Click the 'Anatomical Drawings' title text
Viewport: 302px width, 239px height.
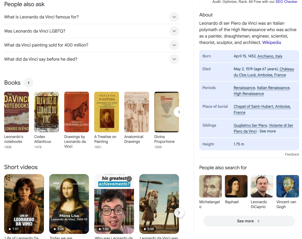(x=134, y=139)
